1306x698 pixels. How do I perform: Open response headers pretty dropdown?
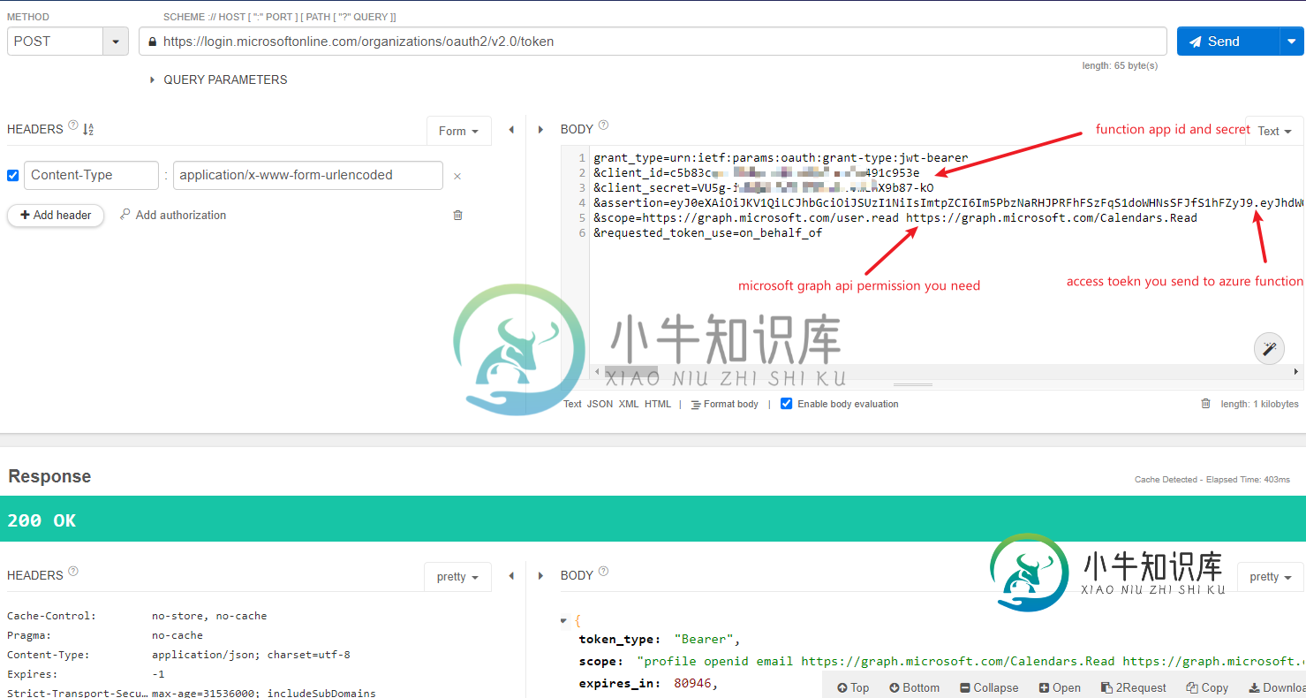[x=457, y=577]
